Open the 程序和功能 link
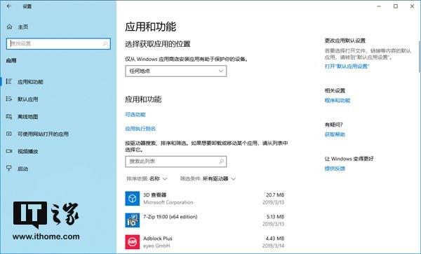421x254 pixels. tap(338, 101)
